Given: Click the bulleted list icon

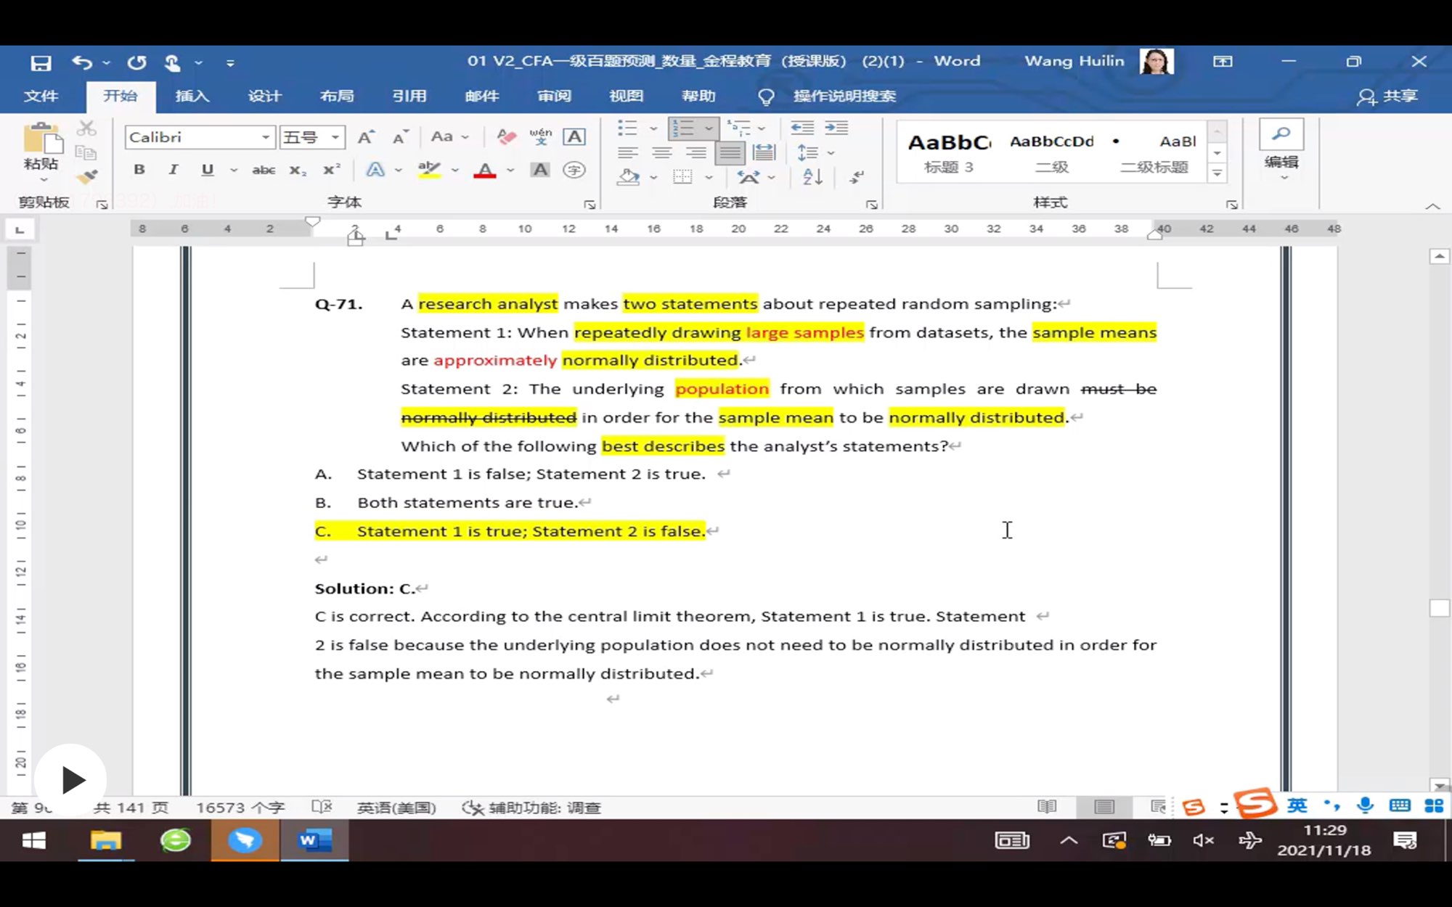Looking at the screenshot, I should click(627, 128).
